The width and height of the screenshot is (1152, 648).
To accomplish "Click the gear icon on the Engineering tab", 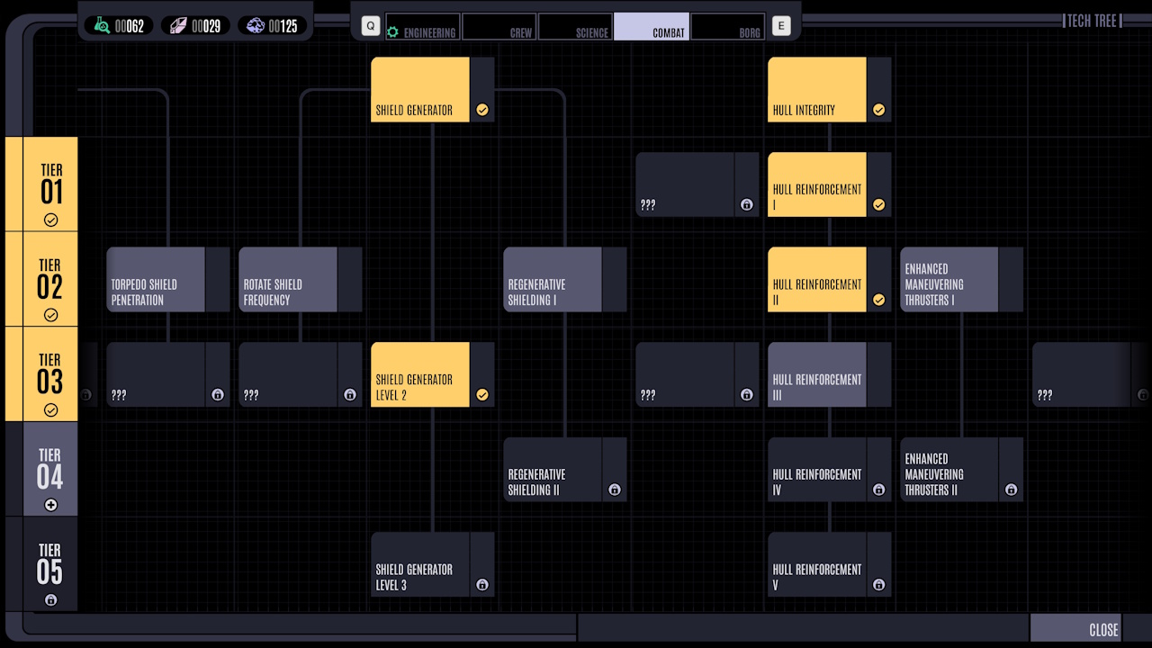I will [391, 31].
